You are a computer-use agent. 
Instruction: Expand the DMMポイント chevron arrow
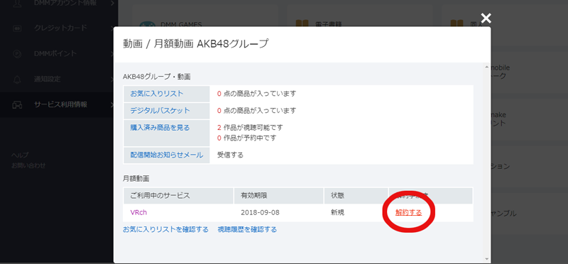(x=112, y=54)
